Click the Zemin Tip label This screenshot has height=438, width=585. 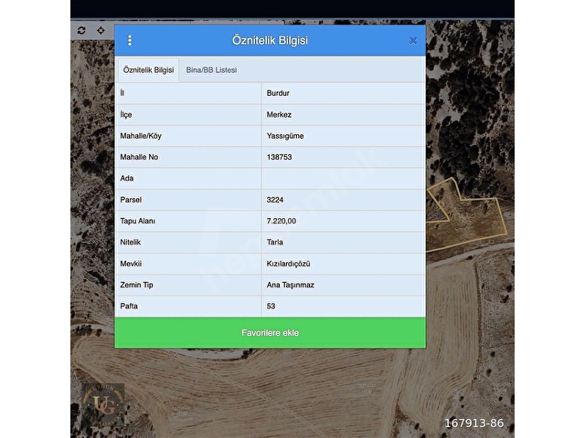pyautogui.click(x=136, y=285)
